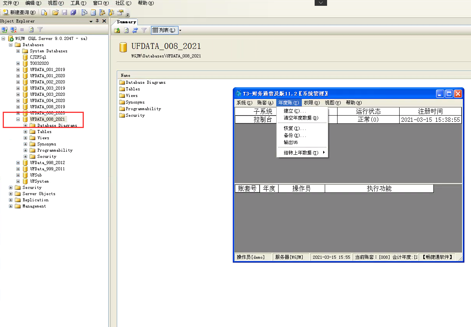Open 权限 menu in T3 window

click(x=312, y=103)
